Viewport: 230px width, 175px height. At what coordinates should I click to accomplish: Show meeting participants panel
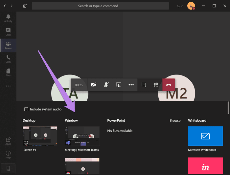tap(156, 85)
